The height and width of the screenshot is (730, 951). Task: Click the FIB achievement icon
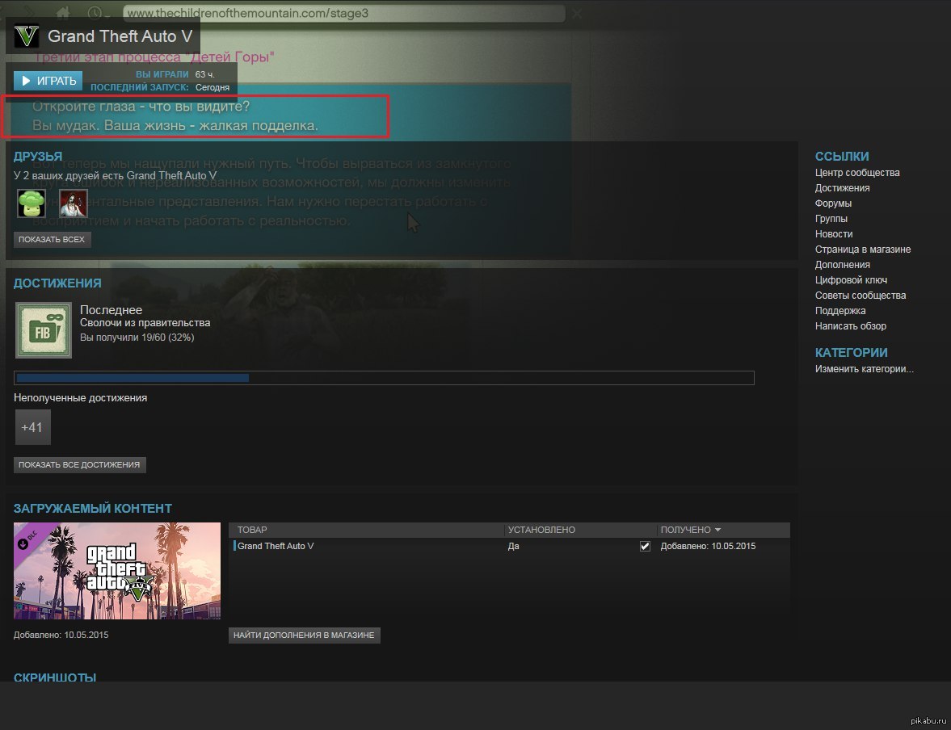44,330
